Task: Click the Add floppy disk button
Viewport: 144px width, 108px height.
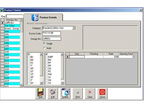Action: tap(41, 93)
